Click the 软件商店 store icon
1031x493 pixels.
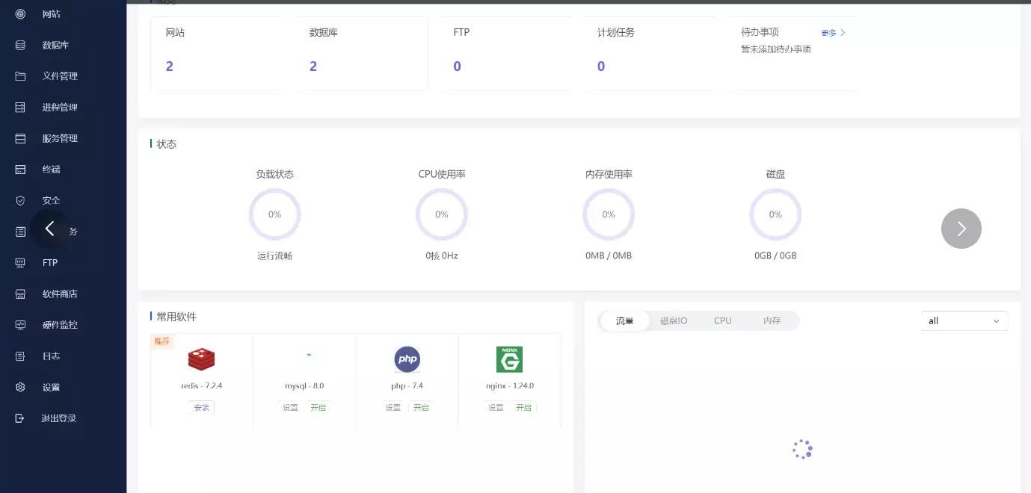(20, 294)
